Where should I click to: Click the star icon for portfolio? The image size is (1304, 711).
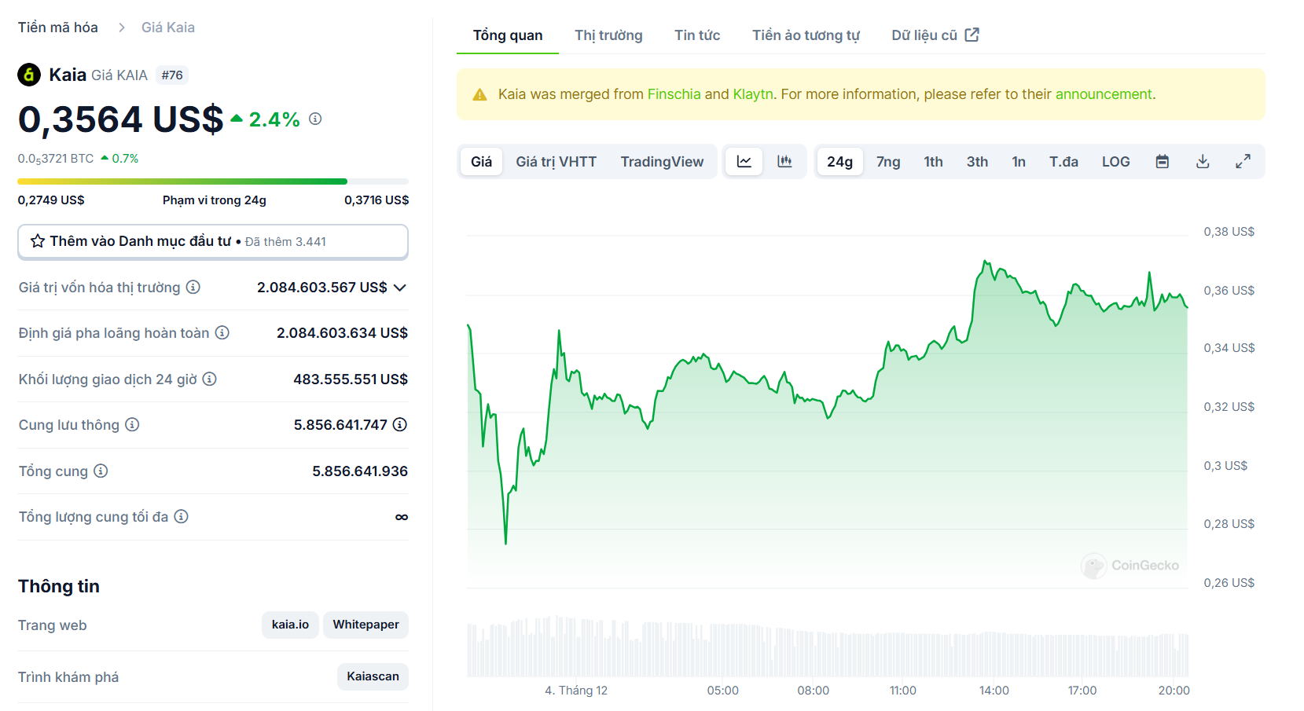click(x=37, y=241)
